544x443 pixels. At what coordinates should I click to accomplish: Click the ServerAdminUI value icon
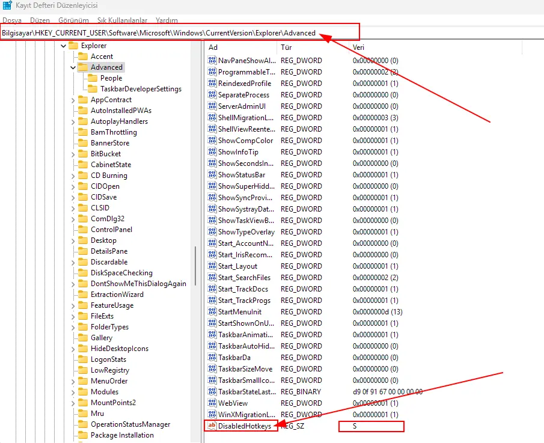[x=212, y=106]
